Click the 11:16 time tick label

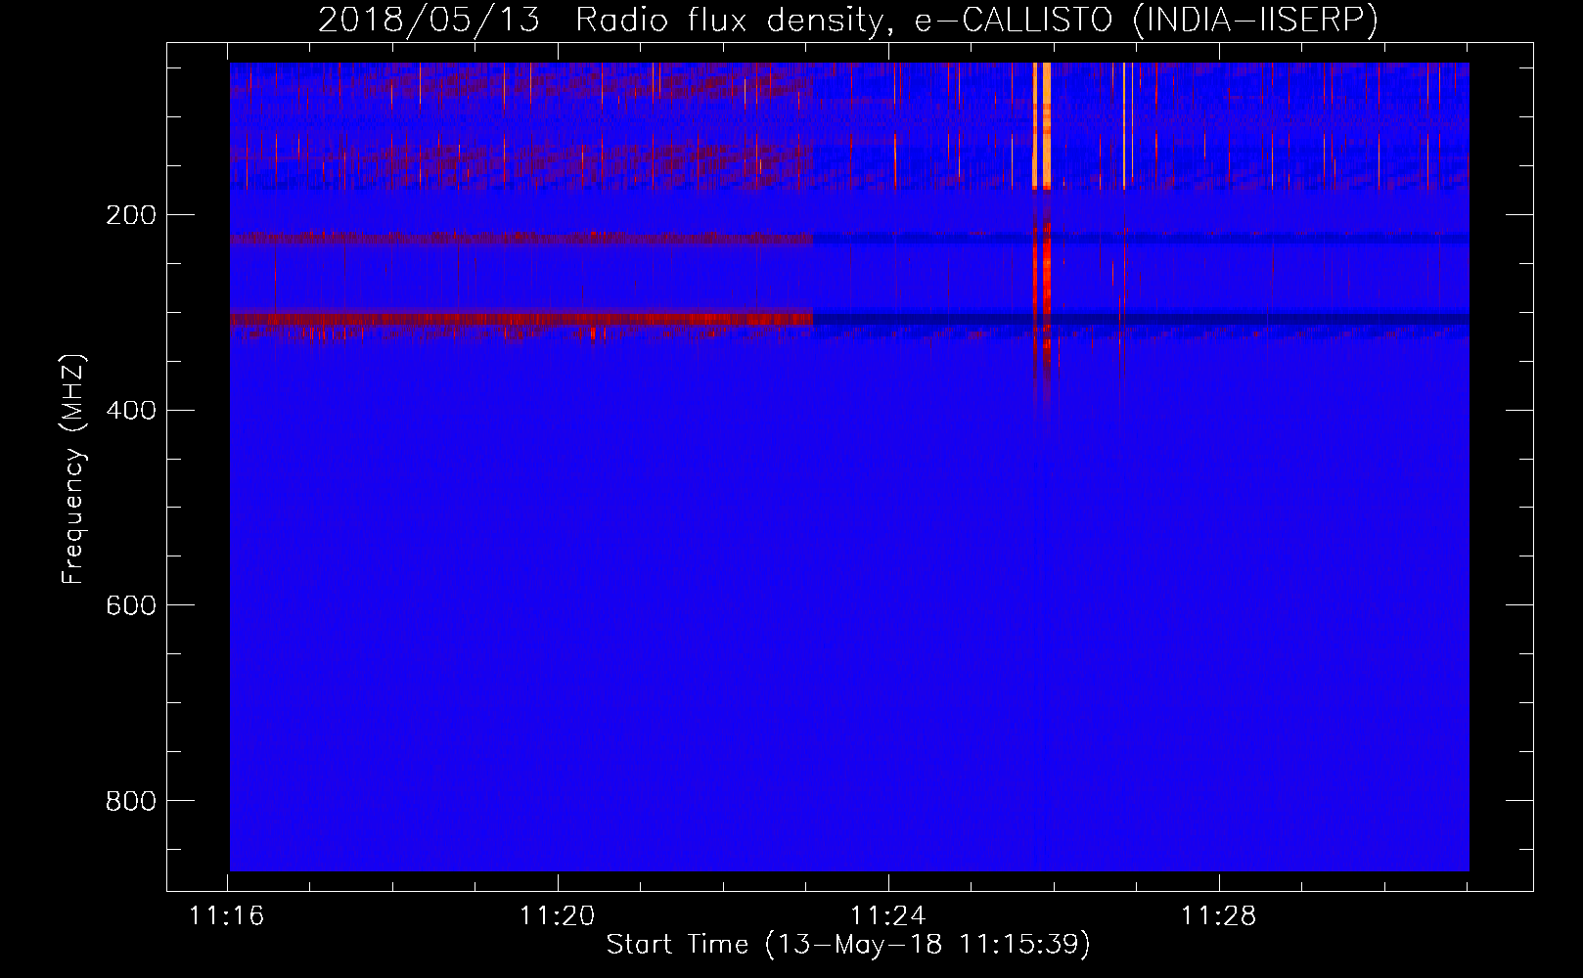227,916
